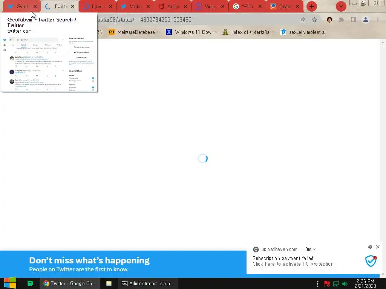Click the tab preview thumbnail

(x=49, y=64)
